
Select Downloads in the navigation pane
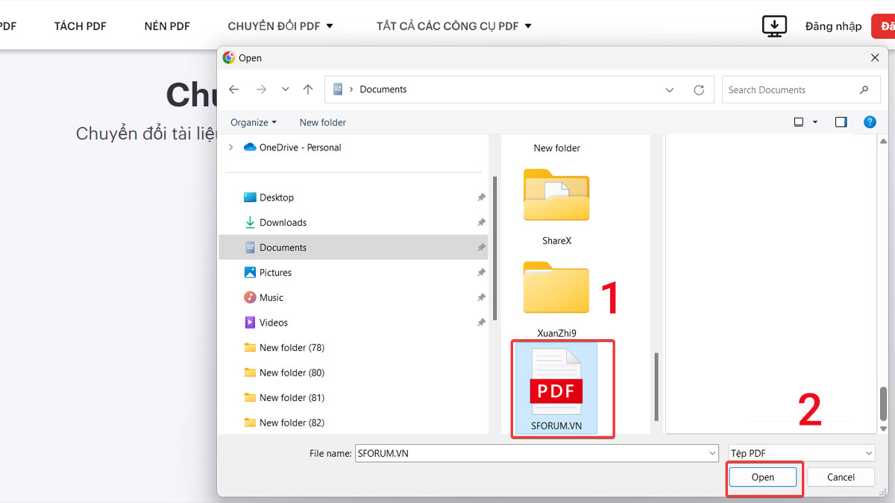tap(283, 222)
